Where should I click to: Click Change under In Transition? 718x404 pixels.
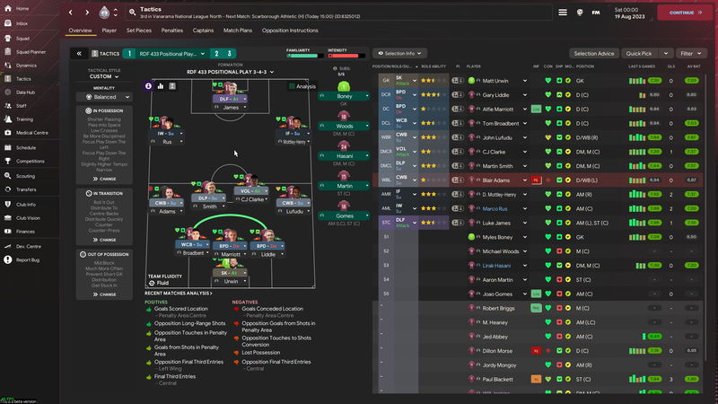click(x=104, y=240)
